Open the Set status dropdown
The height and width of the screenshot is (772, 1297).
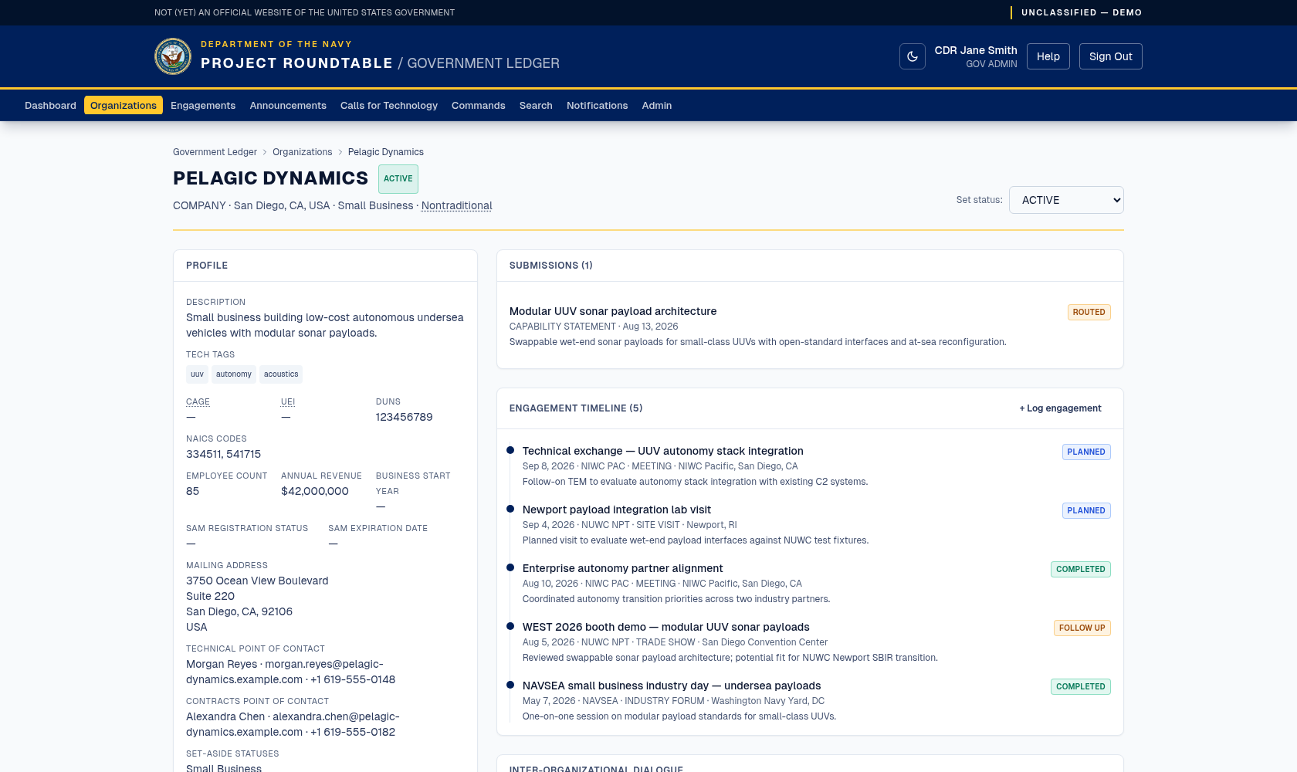point(1066,200)
